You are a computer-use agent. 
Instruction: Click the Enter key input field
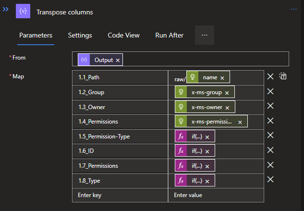(x=120, y=195)
